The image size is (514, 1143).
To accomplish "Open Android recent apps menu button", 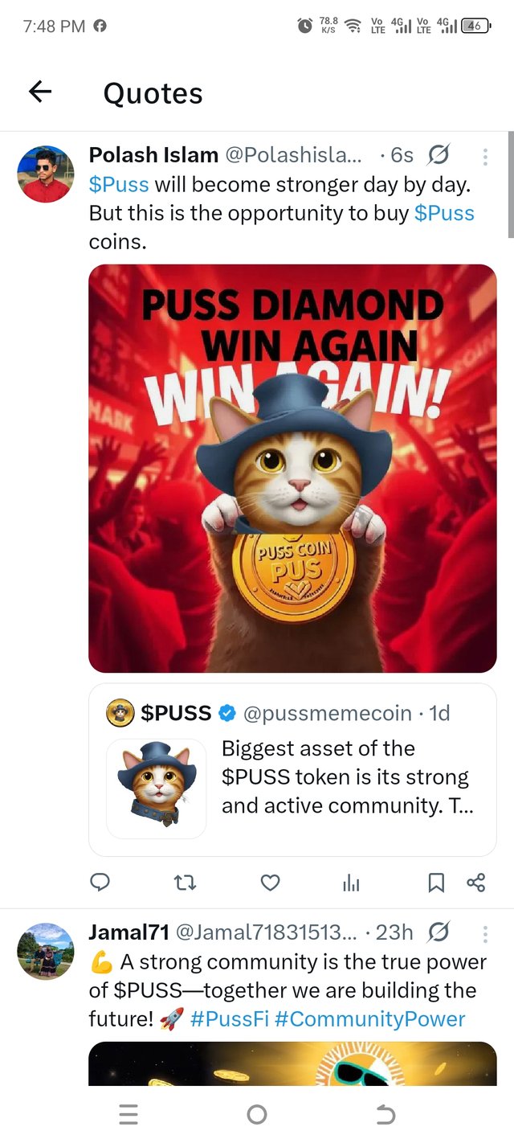I will click(128, 1114).
